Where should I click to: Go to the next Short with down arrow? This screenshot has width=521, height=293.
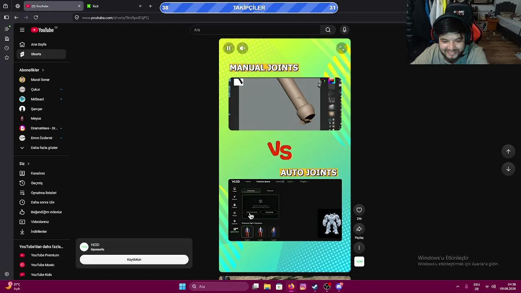click(508, 169)
